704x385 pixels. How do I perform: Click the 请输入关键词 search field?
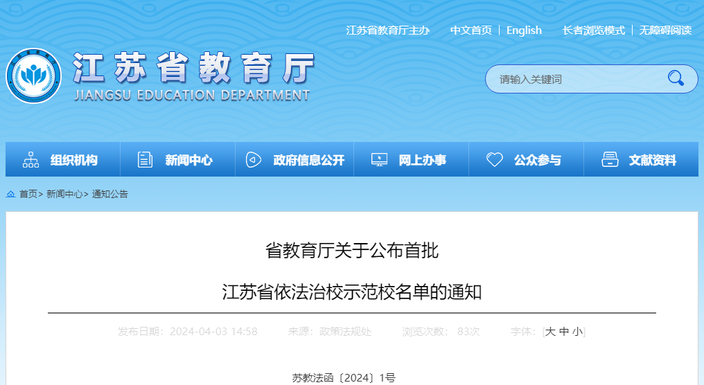point(575,79)
